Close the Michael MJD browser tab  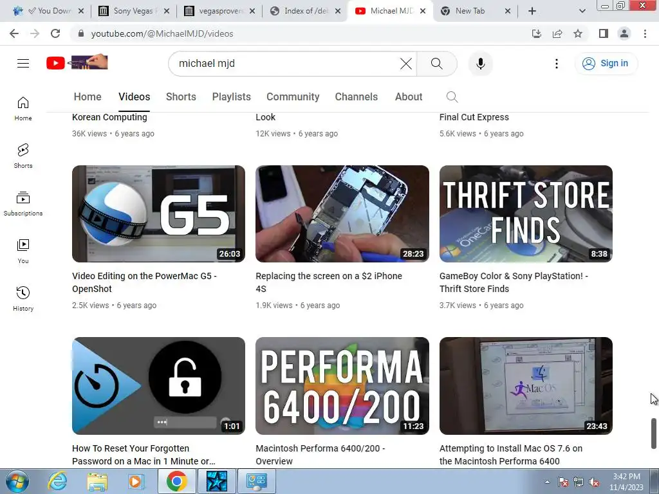click(423, 11)
